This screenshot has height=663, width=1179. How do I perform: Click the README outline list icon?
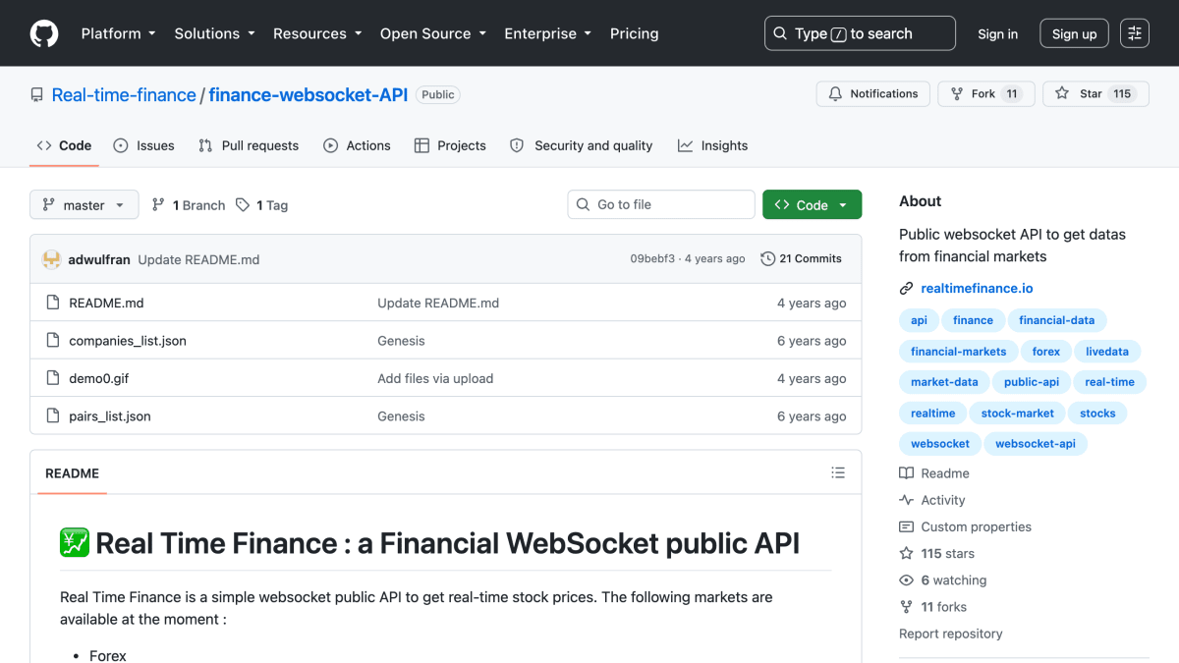tap(838, 472)
